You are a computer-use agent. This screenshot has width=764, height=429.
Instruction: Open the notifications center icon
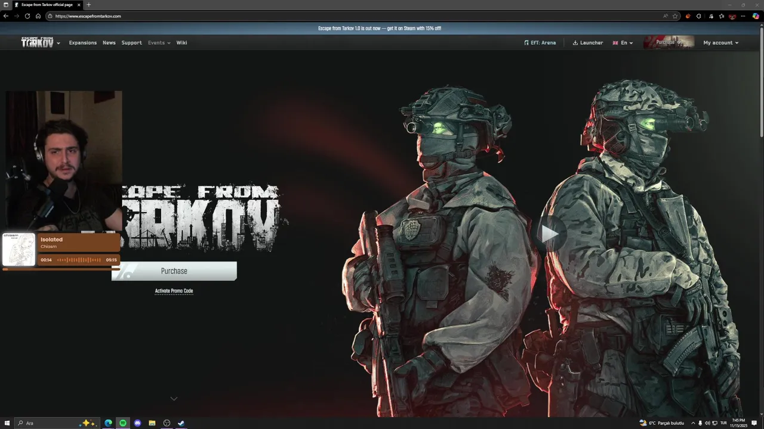(755, 423)
